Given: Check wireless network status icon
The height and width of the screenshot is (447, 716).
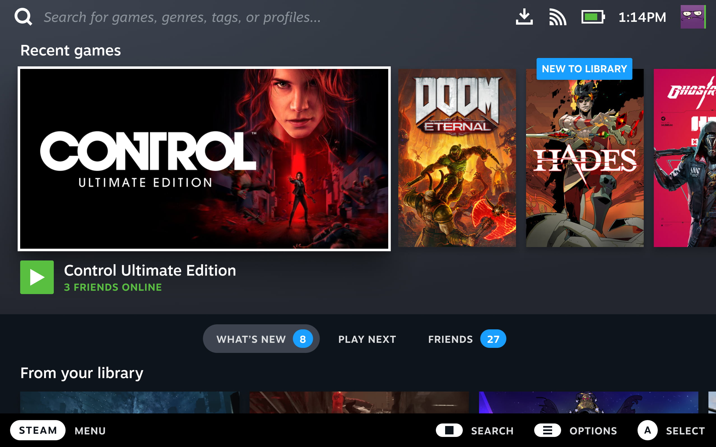Looking at the screenshot, I should click(x=558, y=17).
